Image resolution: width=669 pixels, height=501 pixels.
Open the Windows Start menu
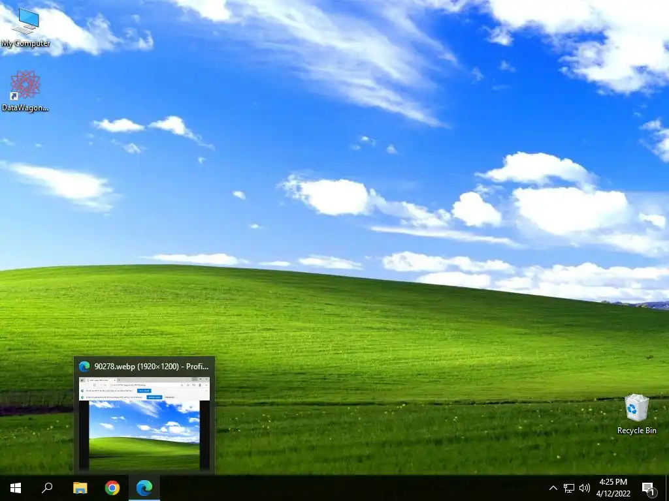click(16, 488)
